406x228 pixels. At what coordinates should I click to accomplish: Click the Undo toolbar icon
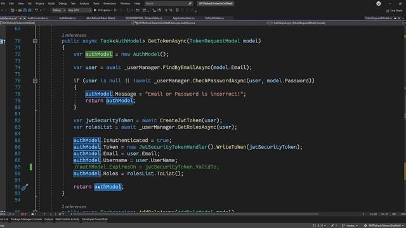pos(36,10)
